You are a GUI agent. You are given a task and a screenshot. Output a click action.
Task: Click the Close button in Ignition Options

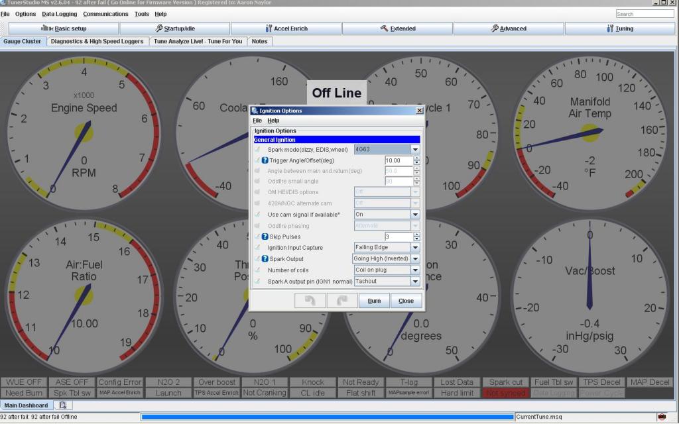[x=406, y=301]
